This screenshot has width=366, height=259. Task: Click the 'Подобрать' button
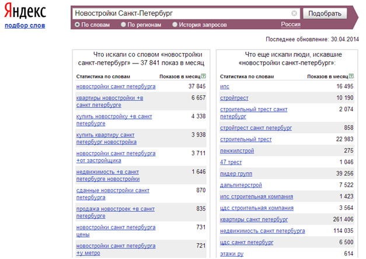325,13
